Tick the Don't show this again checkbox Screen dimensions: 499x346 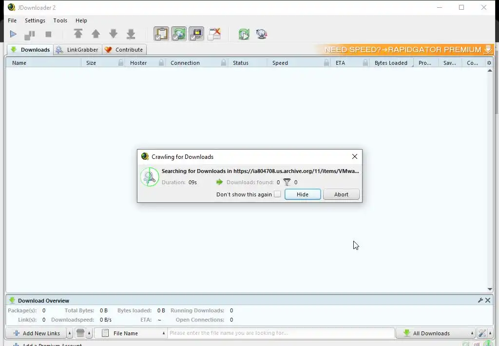[277, 194]
